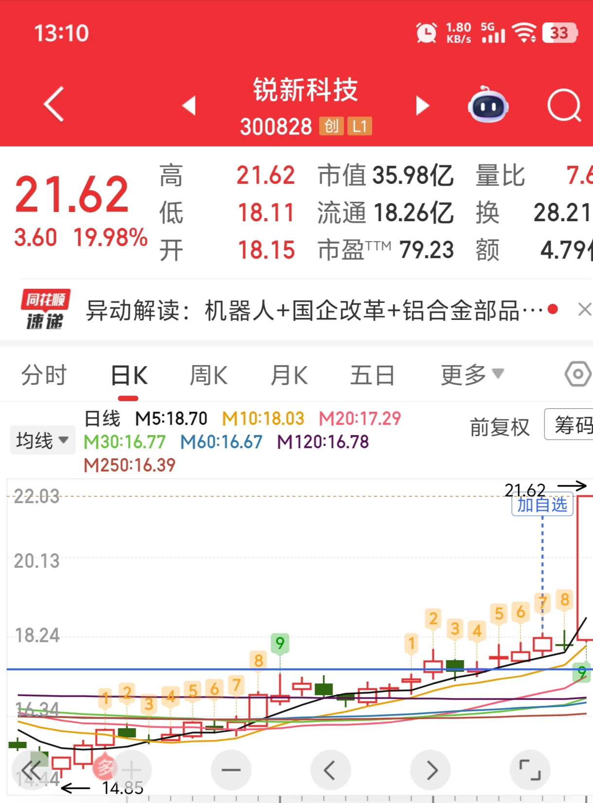593x803 pixels.
Task: Select the 分时 tab
Action: (44, 375)
